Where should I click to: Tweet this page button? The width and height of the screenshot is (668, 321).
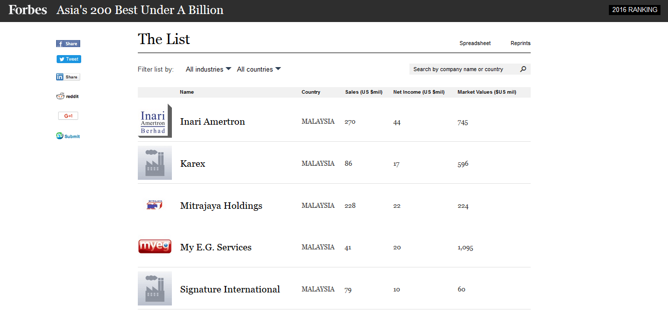[69, 59]
